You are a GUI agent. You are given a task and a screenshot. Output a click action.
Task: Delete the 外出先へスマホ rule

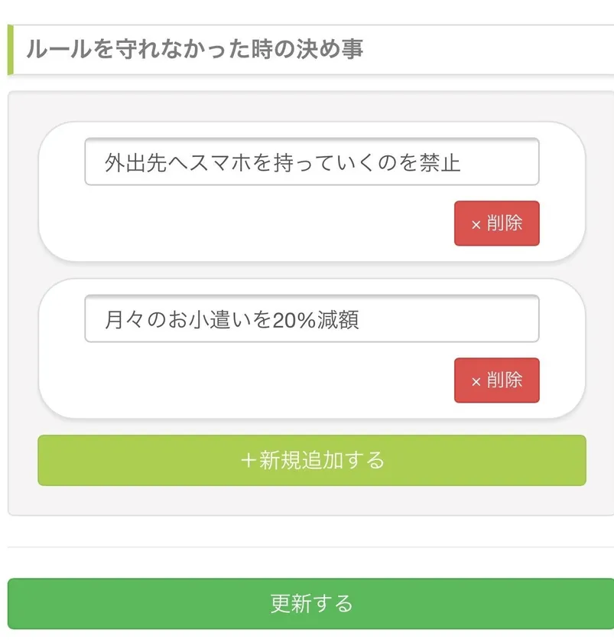pyautogui.click(x=497, y=224)
